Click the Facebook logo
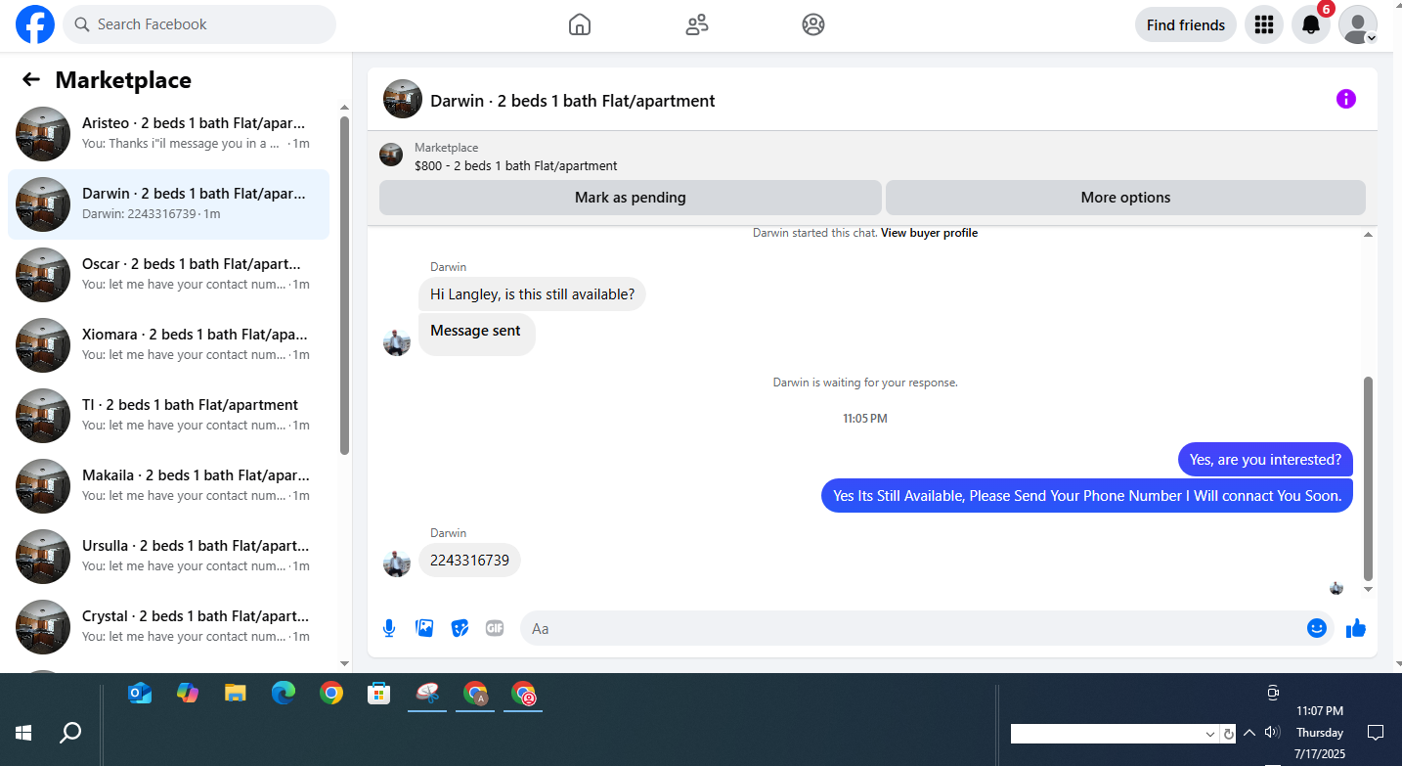This screenshot has width=1402, height=766. [35, 24]
